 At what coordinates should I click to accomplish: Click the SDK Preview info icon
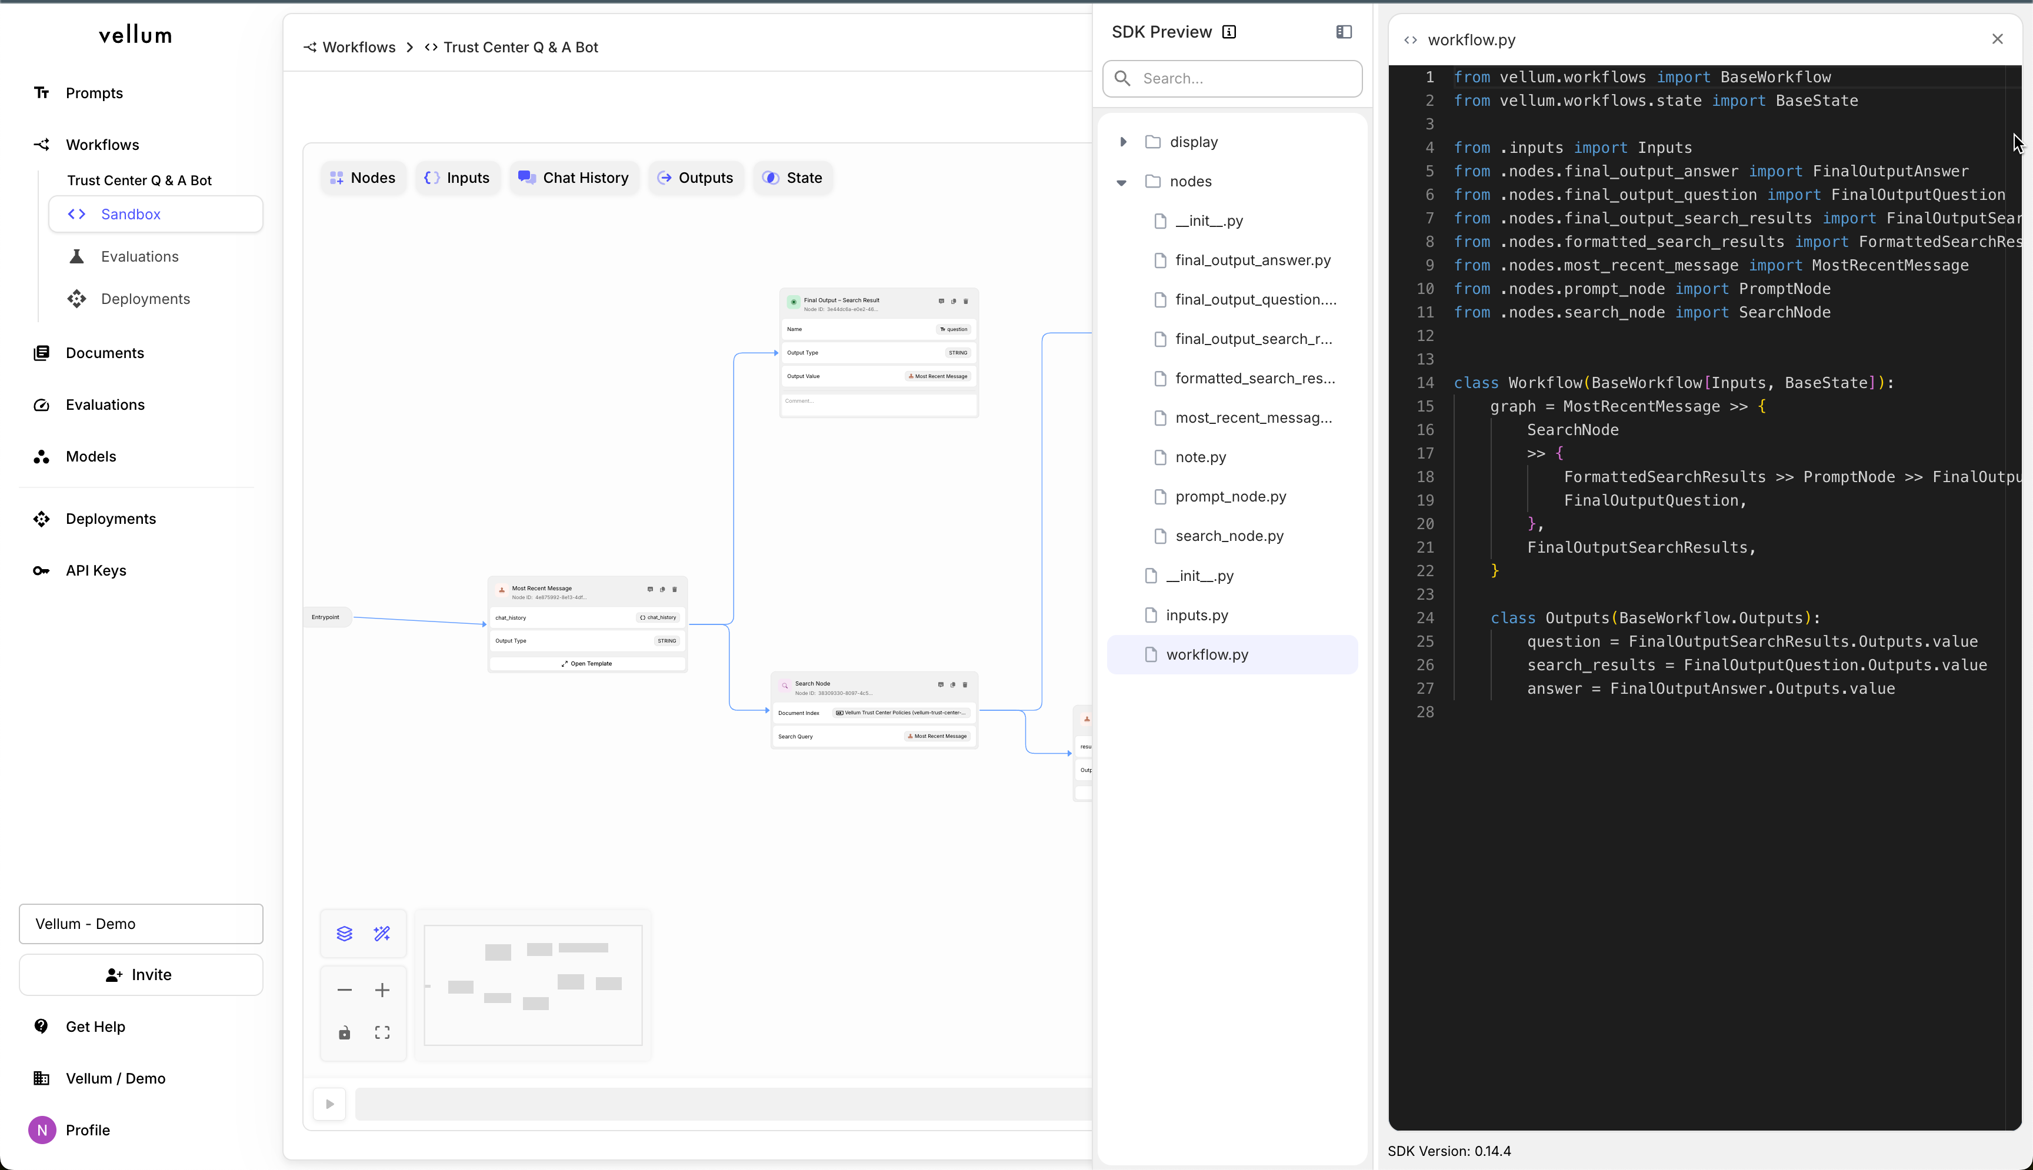pos(1229,32)
